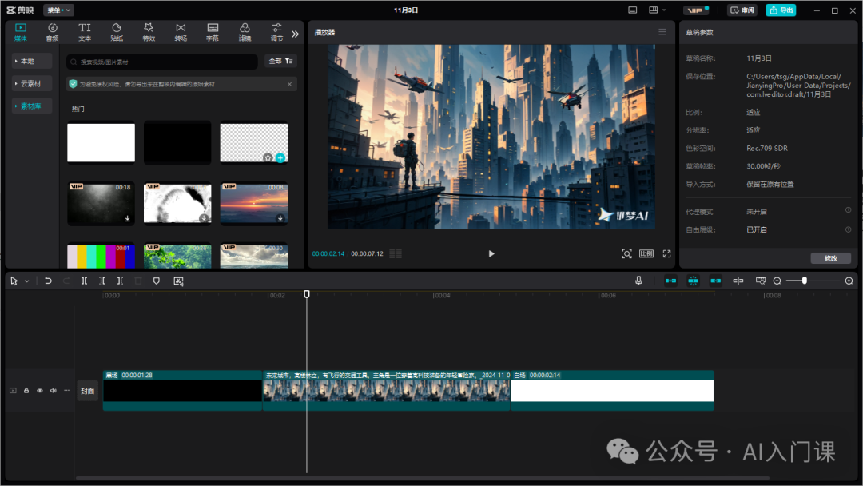The height and width of the screenshot is (486, 863).
Task: Dismiss the copyright notice banner
Action: click(289, 84)
